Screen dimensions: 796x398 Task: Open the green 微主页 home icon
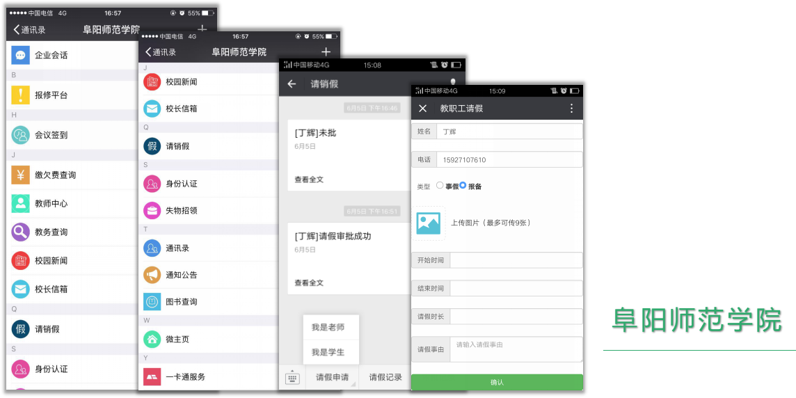pyautogui.click(x=152, y=339)
